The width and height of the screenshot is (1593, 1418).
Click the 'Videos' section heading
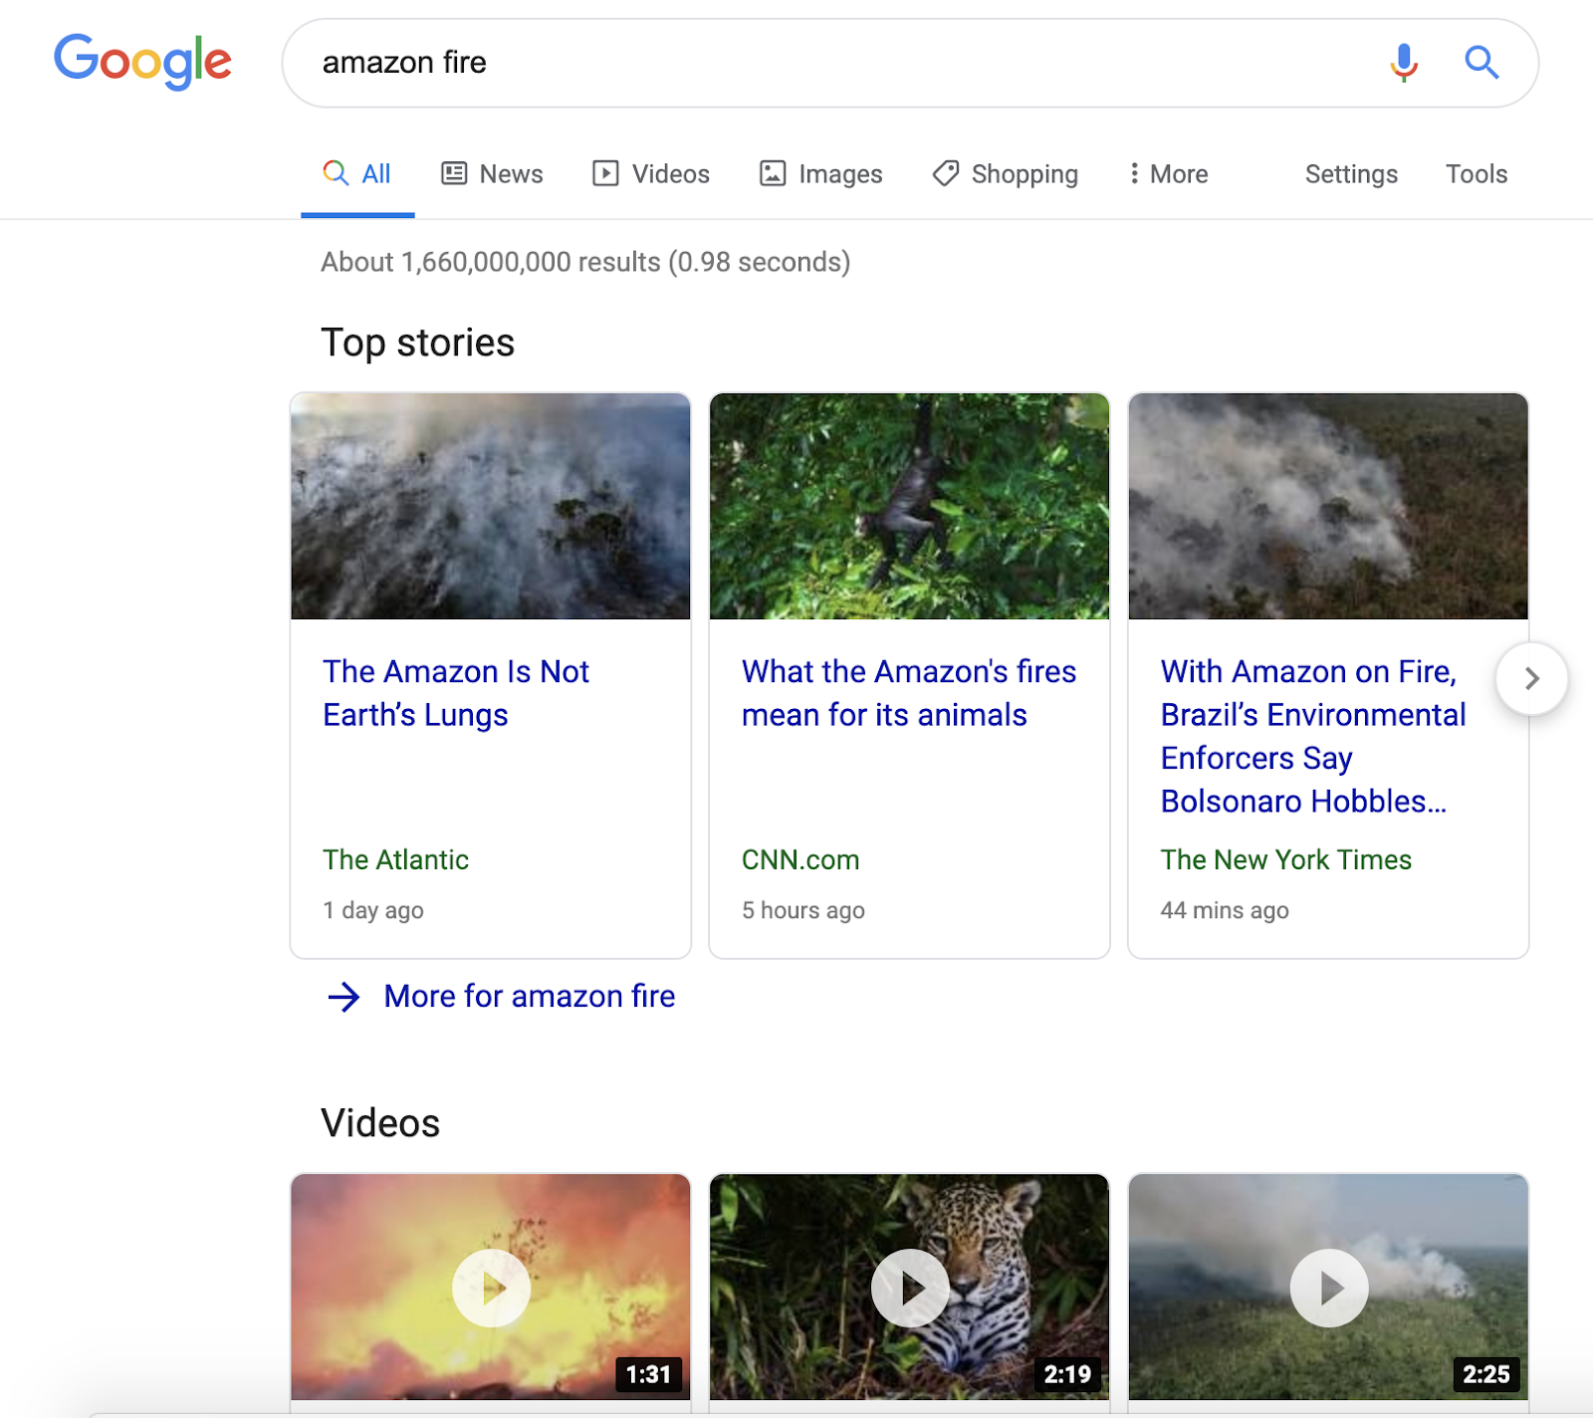(380, 1123)
